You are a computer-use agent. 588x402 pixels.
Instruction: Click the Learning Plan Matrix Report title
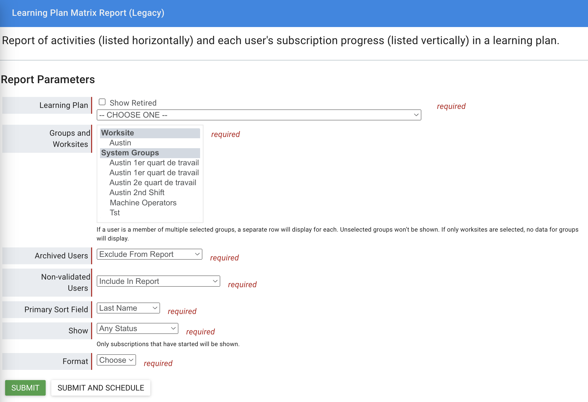click(88, 13)
